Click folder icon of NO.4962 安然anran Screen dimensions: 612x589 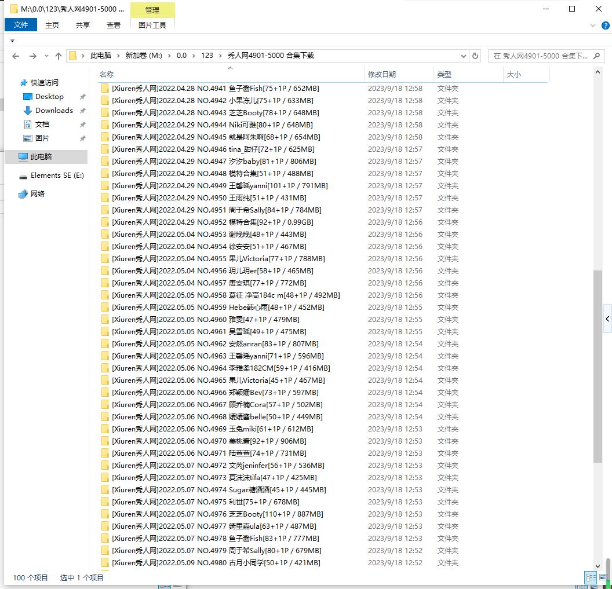(105, 344)
